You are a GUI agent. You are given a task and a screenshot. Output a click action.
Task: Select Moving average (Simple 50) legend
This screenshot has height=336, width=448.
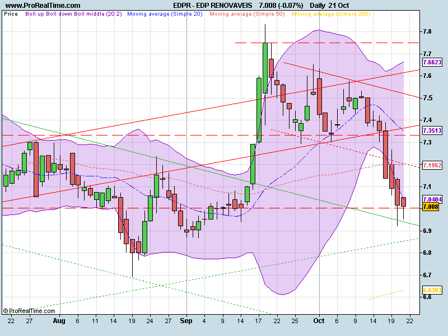[x=247, y=13]
